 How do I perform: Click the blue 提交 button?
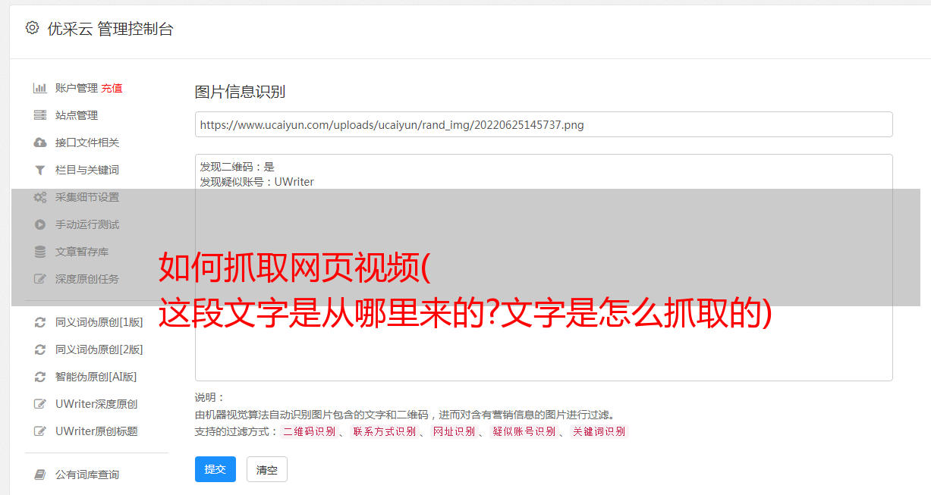215,469
